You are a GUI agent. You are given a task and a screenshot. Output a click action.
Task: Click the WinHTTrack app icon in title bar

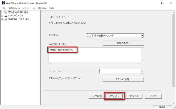(3, 3)
